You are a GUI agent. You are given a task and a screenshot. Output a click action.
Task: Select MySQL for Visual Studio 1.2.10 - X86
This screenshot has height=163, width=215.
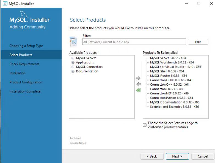175,67
